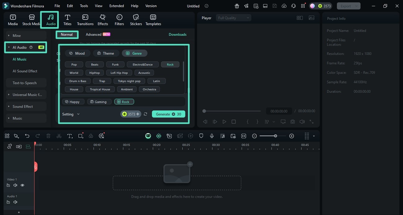Viewport: 403px width, 215px height.
Task: Open the player snapshot image view icon
Action: (x=311, y=18)
